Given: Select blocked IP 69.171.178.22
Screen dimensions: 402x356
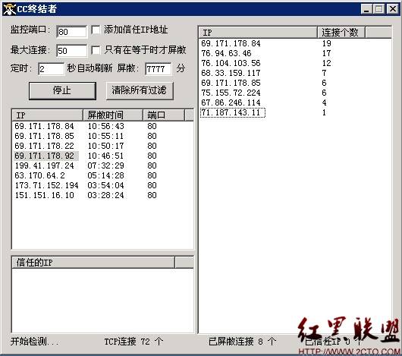Looking at the screenshot, I should coord(44,146).
